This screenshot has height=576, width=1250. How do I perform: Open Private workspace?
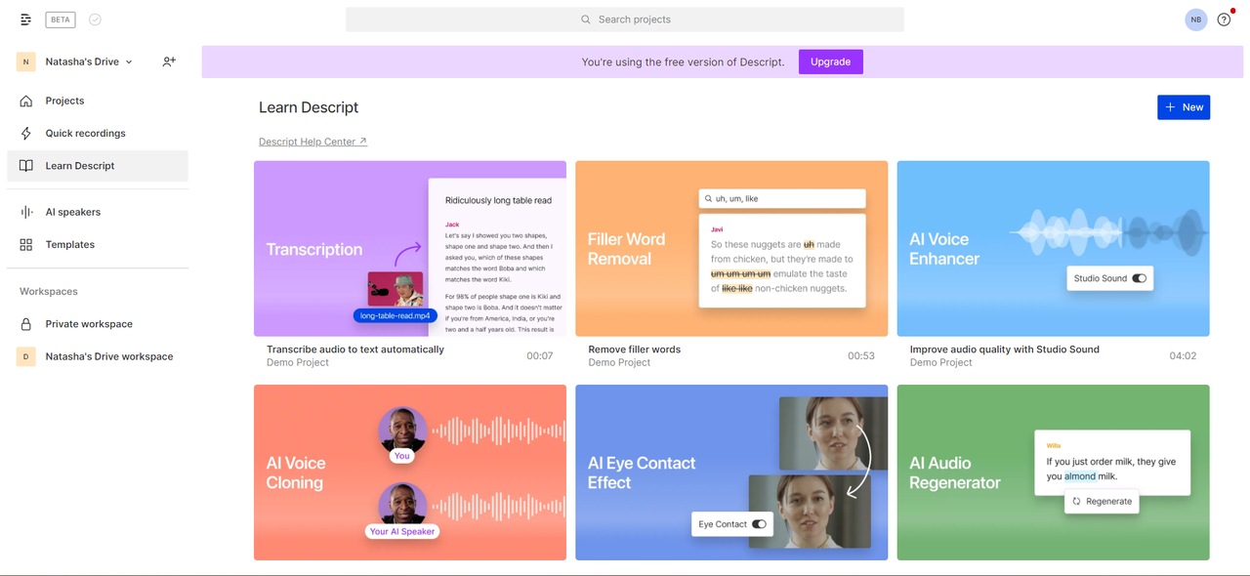pos(98,324)
